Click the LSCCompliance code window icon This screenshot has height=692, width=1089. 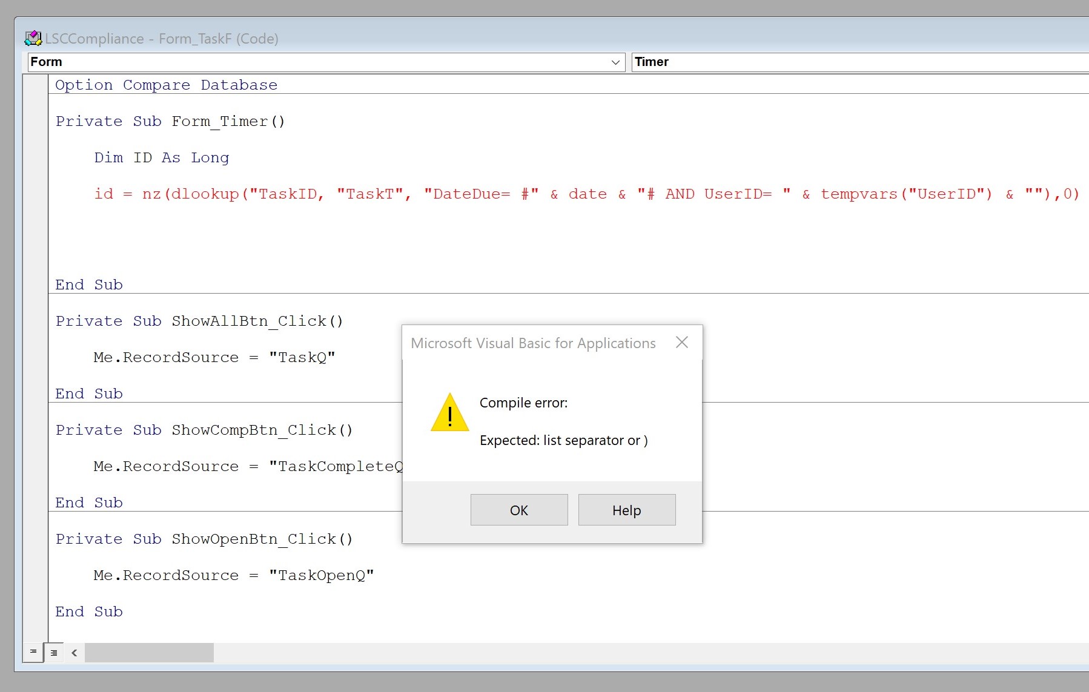(x=33, y=39)
